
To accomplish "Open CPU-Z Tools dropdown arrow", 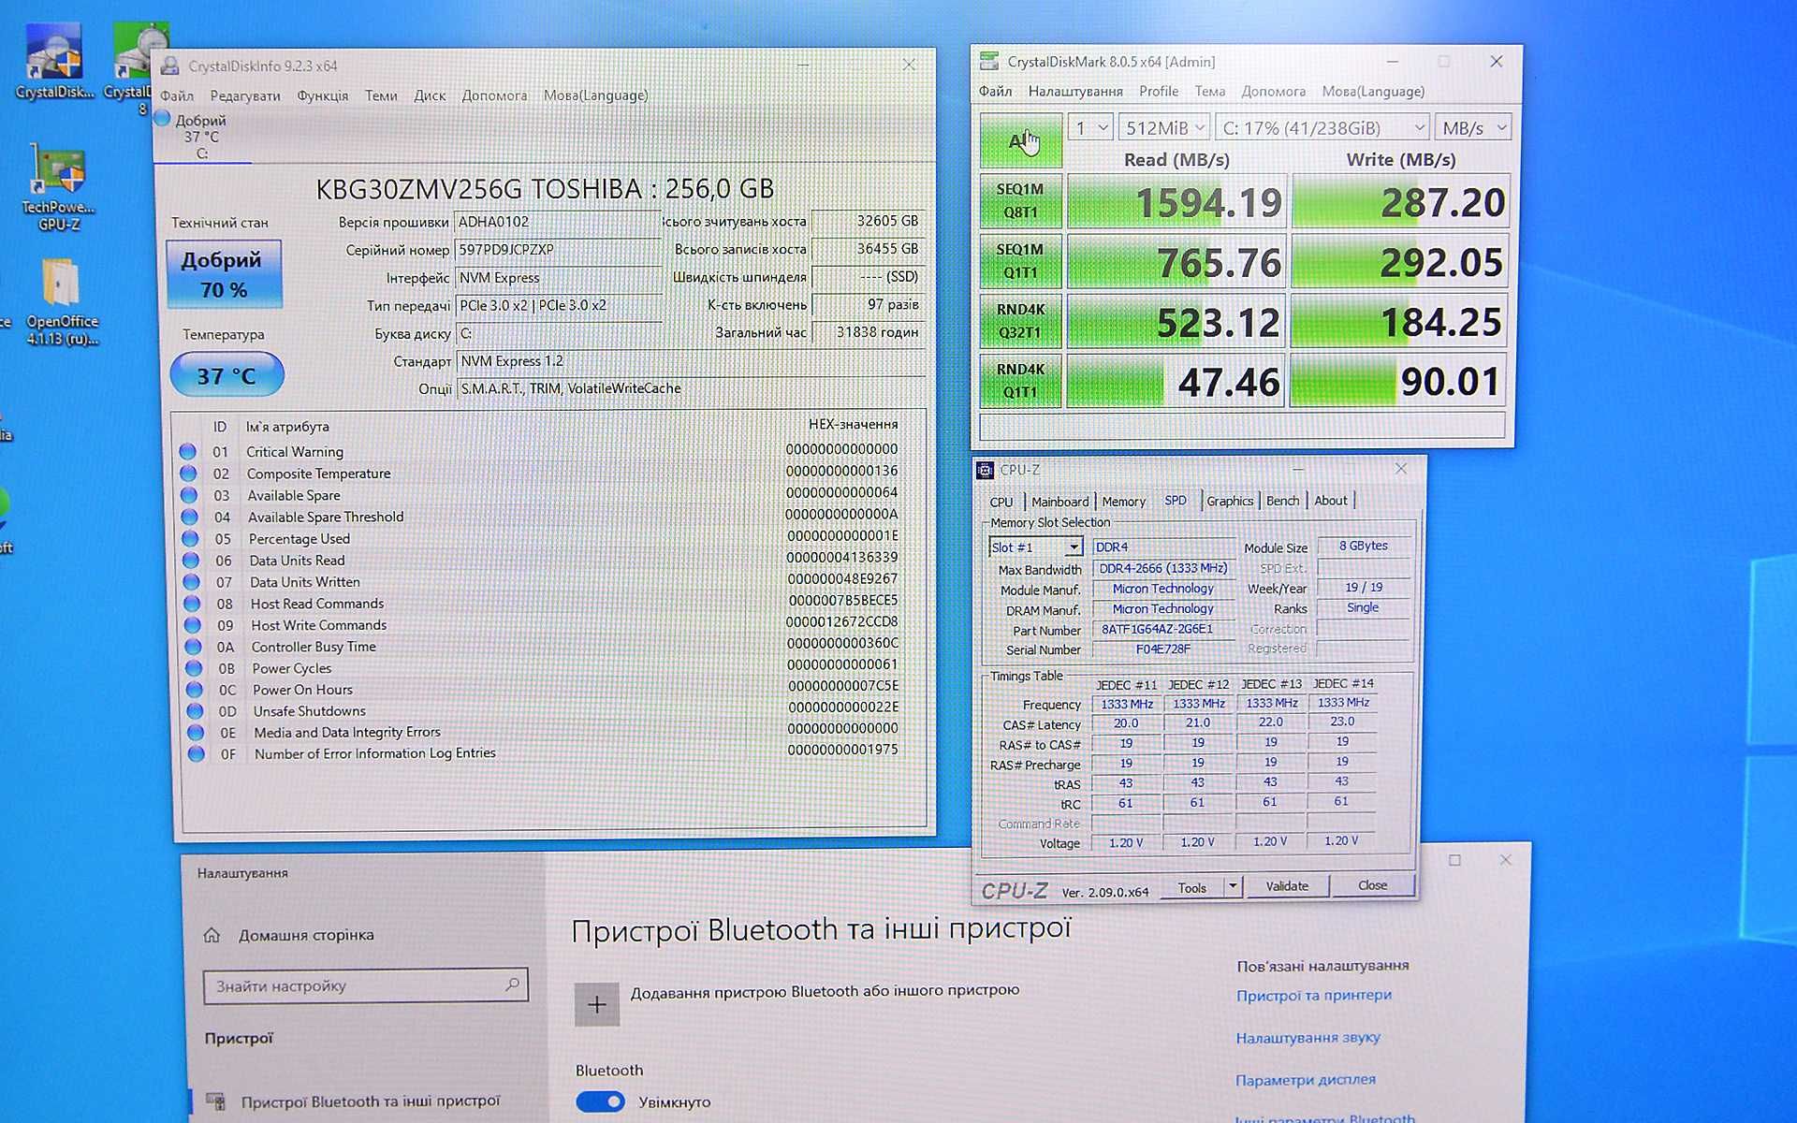I will (x=1233, y=885).
